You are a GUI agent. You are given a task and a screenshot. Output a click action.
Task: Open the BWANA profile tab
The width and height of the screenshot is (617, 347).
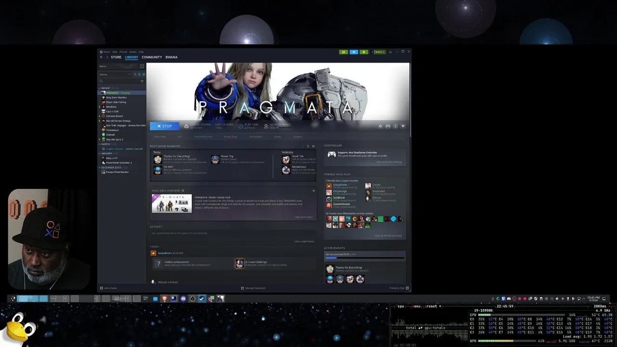pos(171,57)
